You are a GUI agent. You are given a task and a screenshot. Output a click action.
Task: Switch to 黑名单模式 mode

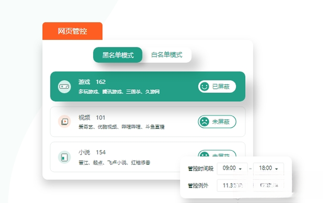click(x=118, y=55)
